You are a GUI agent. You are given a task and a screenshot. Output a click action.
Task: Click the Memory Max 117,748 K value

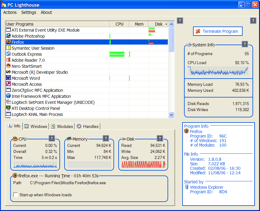(x=103, y=157)
